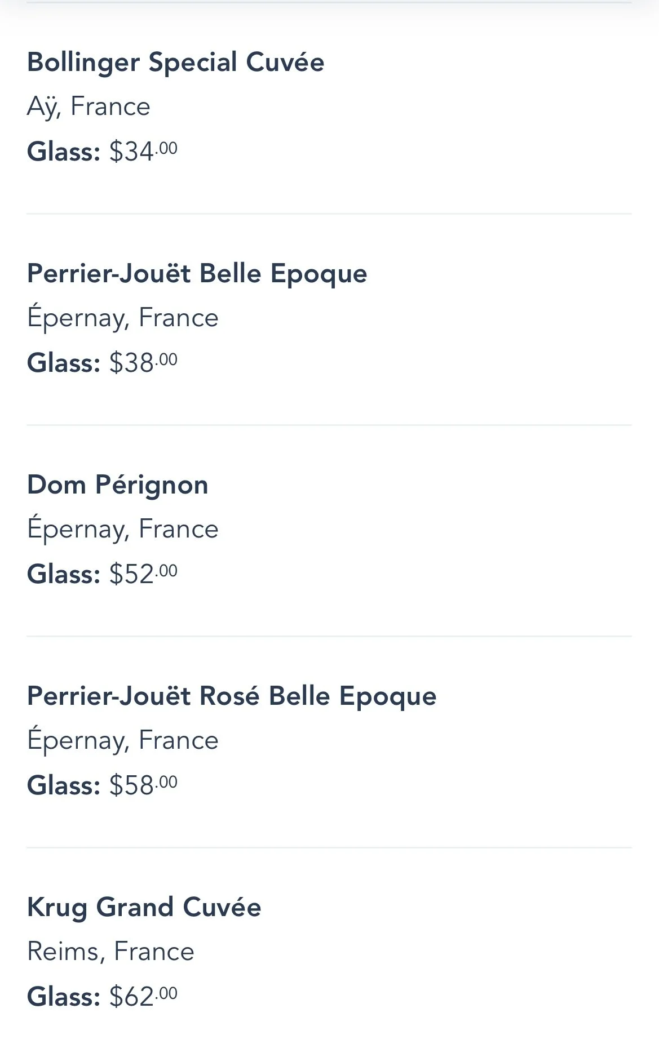Click the $52.00 price

[143, 574]
